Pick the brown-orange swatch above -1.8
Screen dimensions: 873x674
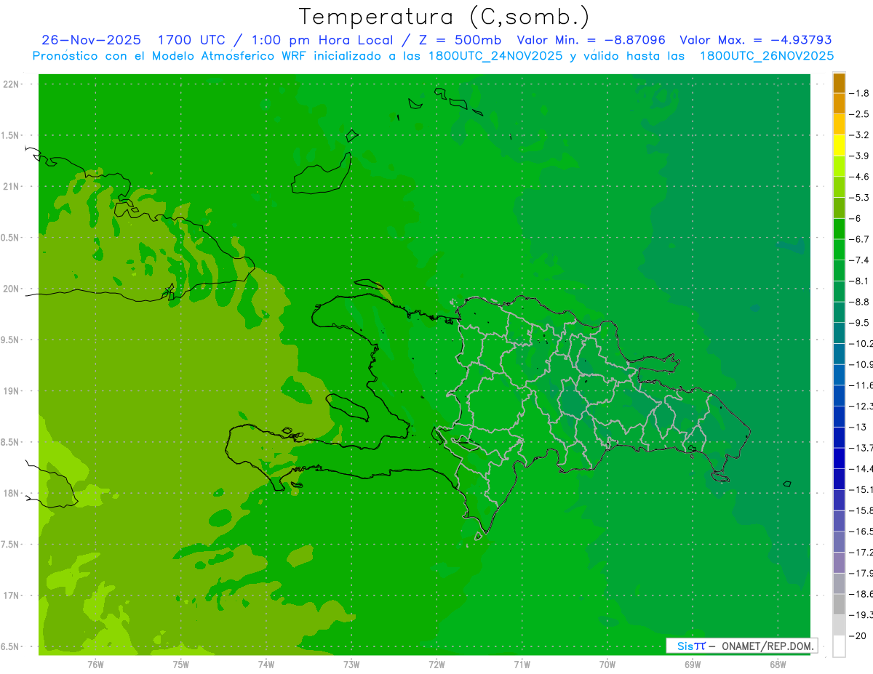[839, 83]
